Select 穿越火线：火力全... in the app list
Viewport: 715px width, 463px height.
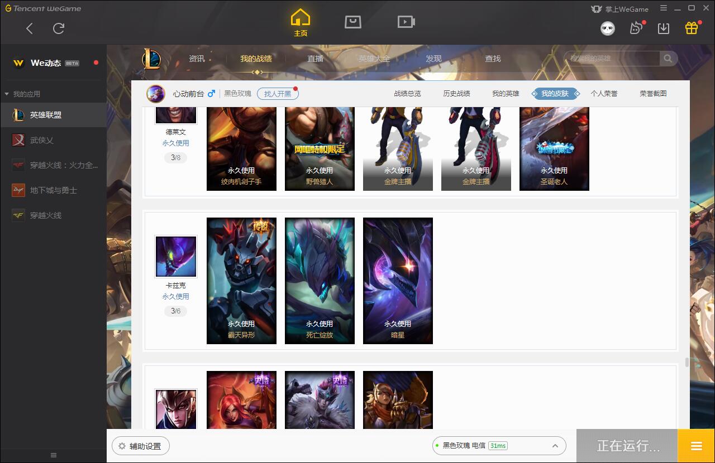coord(53,165)
